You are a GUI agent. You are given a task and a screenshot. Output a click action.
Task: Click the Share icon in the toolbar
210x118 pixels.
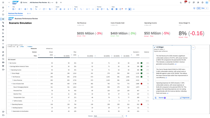pos(19,9)
